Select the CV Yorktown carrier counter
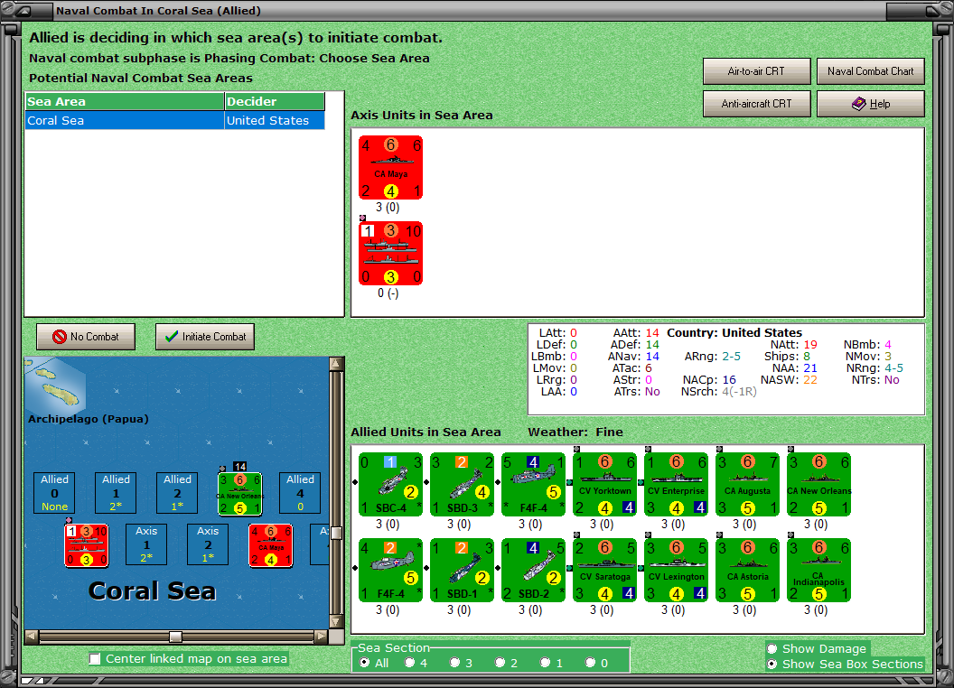Screen dimensions: 954x688 [x=604, y=484]
